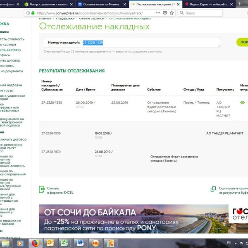
Task: Click the Дата / Время column header
Action: click(x=86, y=90)
